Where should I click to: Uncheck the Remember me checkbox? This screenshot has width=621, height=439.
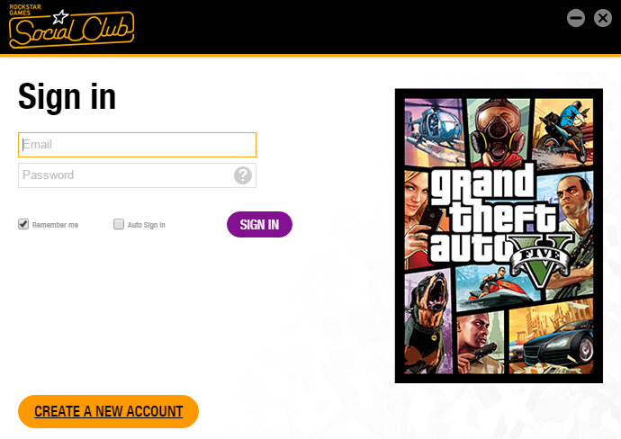click(x=23, y=224)
